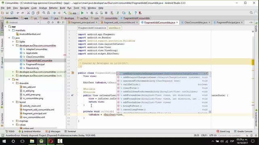
Task: Collapse the drawable folder
Action: [x=13, y=83]
